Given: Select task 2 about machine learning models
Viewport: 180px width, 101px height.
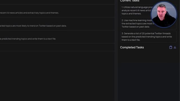Looking at the screenshot, I should pyautogui.click(x=148, y=24).
